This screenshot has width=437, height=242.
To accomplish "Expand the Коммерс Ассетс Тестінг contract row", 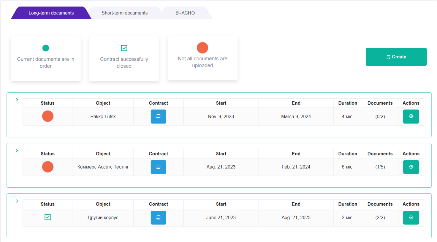I will [17, 150].
